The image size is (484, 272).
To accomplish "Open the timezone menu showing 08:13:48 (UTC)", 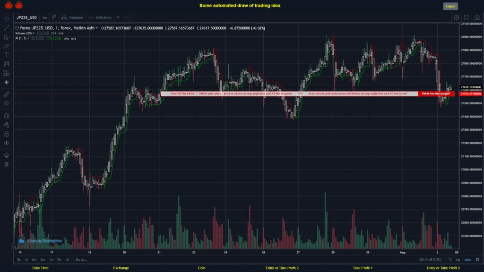I will pyautogui.click(x=430, y=260).
